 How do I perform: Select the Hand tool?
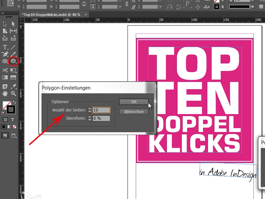(x=5, y=94)
